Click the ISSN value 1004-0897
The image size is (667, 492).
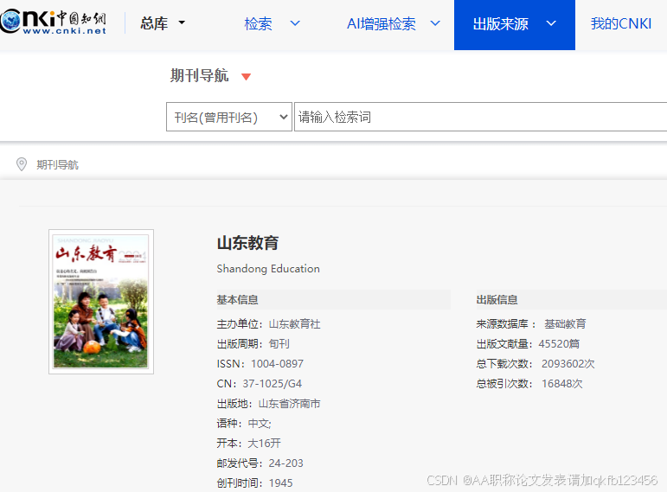point(277,363)
